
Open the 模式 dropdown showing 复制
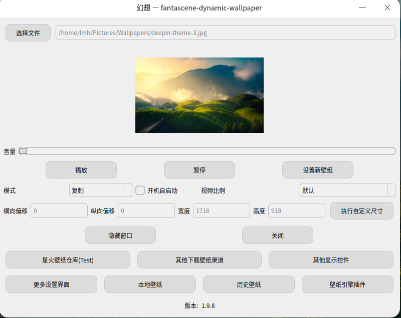tap(101, 190)
